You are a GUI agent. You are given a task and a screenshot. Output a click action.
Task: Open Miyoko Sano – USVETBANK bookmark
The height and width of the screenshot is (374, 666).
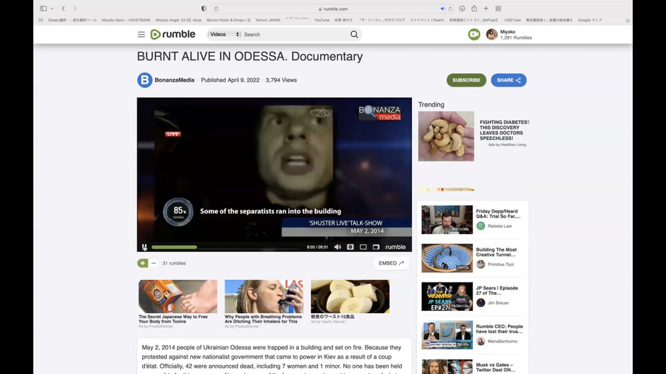pyautogui.click(x=126, y=20)
